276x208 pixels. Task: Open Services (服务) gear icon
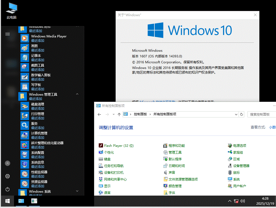pos(24,126)
